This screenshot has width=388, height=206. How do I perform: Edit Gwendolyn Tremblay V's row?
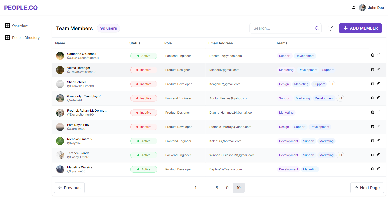coord(378,97)
